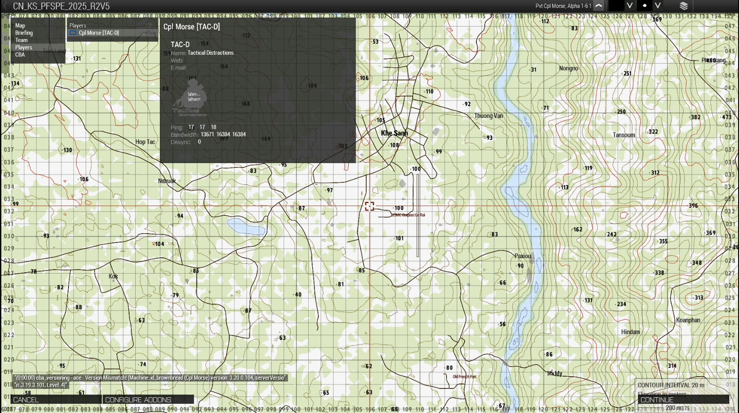The height and width of the screenshot is (413, 739).
Task: Expand the dot marker shape dropdown
Action: [x=658, y=6]
